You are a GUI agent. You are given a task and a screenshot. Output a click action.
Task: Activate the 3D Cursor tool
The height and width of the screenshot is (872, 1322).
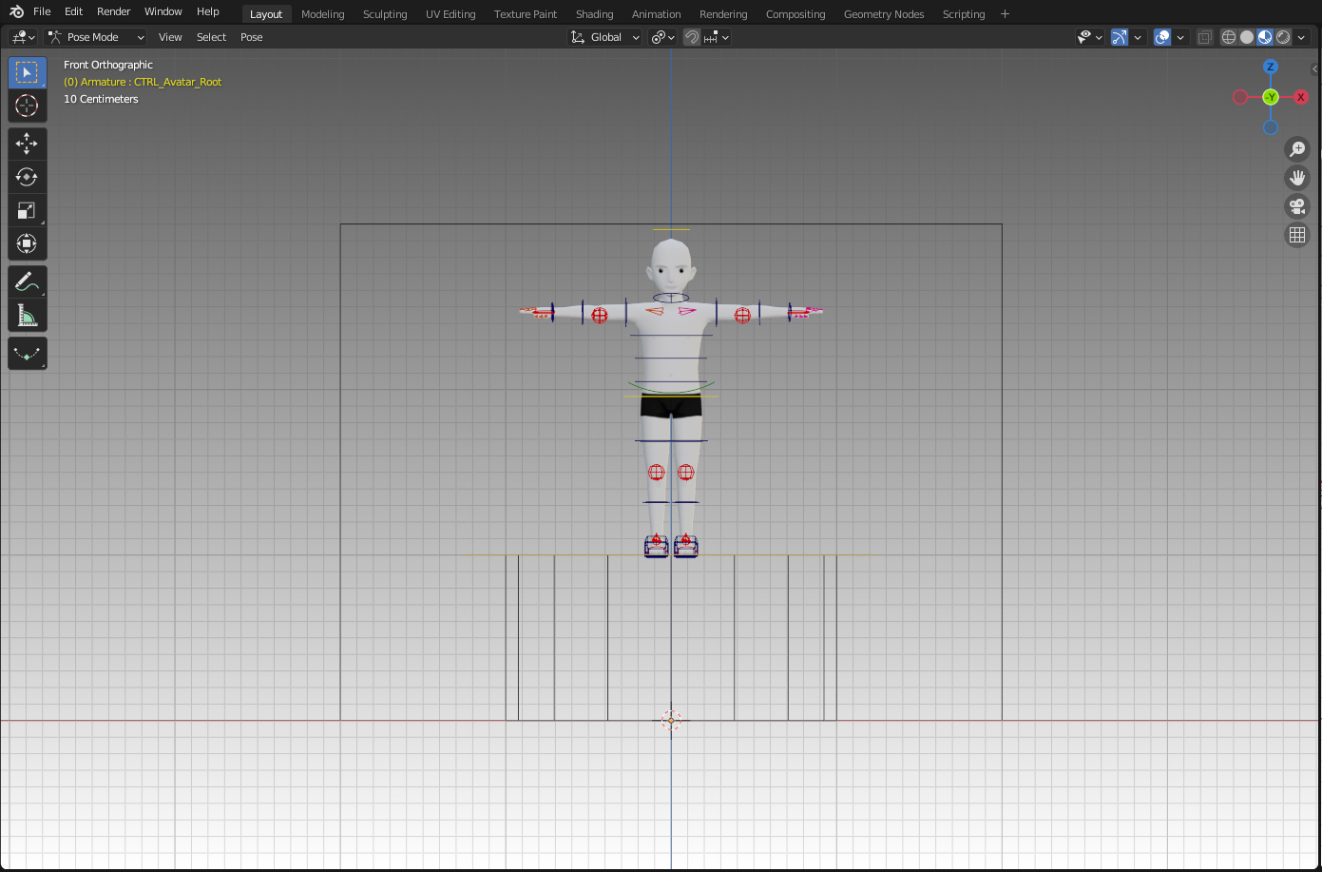click(x=27, y=106)
